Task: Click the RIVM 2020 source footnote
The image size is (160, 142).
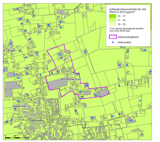Action: (x=127, y=30)
